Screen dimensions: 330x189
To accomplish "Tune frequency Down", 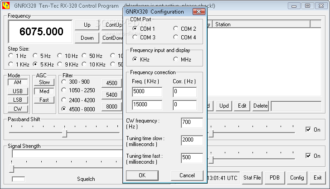I will (87, 38).
